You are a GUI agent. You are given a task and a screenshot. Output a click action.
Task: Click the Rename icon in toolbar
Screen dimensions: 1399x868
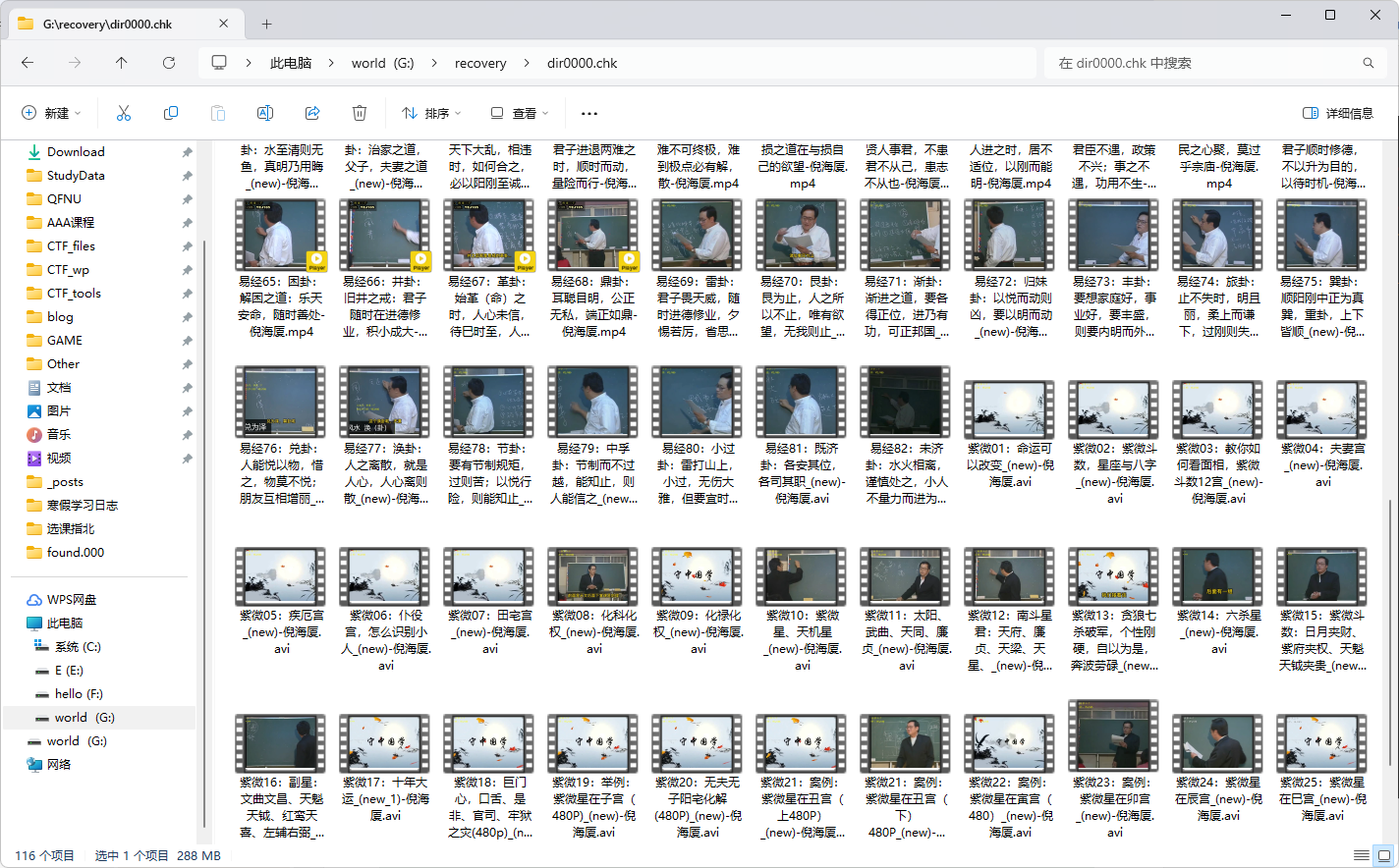click(265, 113)
